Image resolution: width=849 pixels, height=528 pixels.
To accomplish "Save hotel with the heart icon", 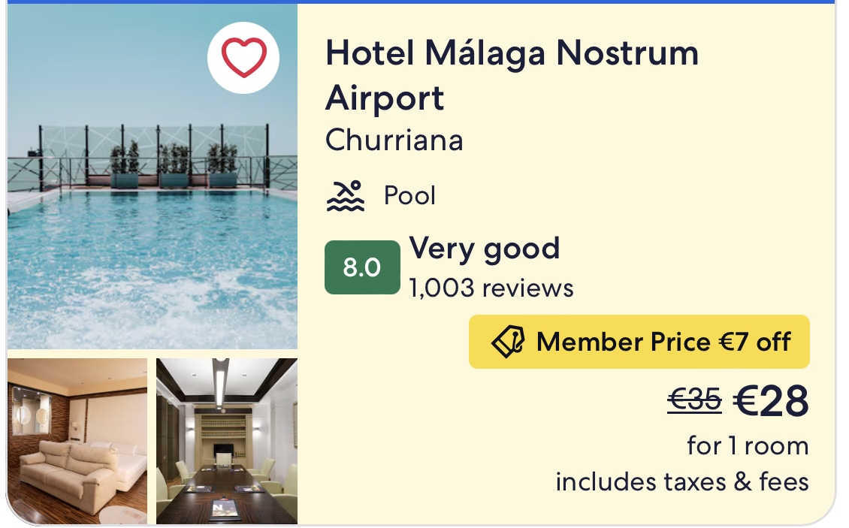I will point(243,58).
